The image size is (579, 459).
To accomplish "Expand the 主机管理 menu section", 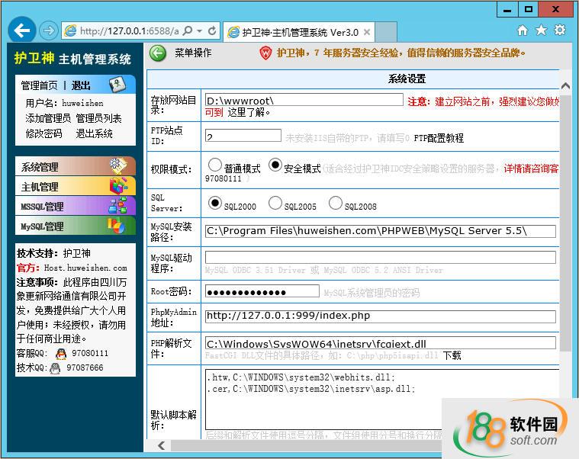I will coord(75,187).
